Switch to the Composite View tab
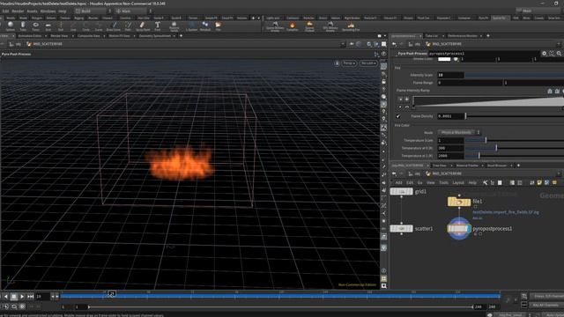The width and height of the screenshot is (564, 317). pyautogui.click(x=88, y=36)
